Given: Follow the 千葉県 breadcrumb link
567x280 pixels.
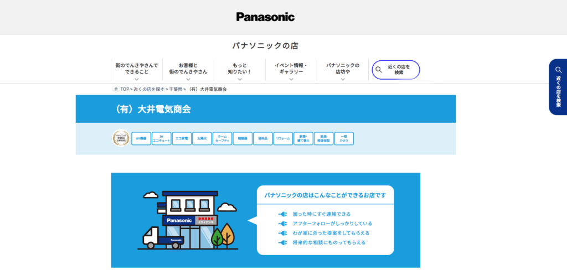Looking at the screenshot, I should 176,89.
